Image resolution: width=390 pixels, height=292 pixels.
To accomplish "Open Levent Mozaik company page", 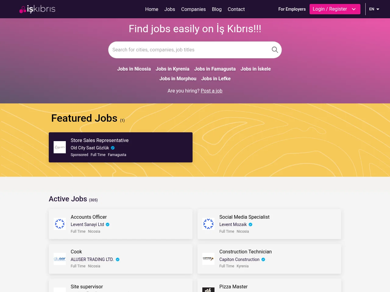I will coord(233,224).
